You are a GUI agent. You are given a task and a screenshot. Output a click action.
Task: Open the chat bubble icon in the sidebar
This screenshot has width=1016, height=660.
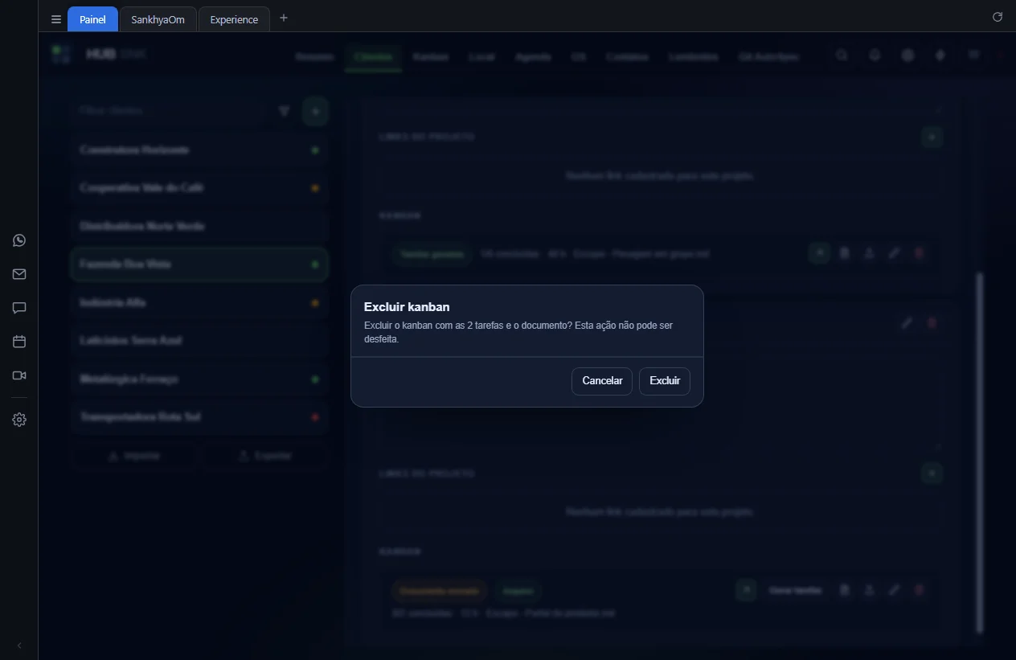click(19, 308)
